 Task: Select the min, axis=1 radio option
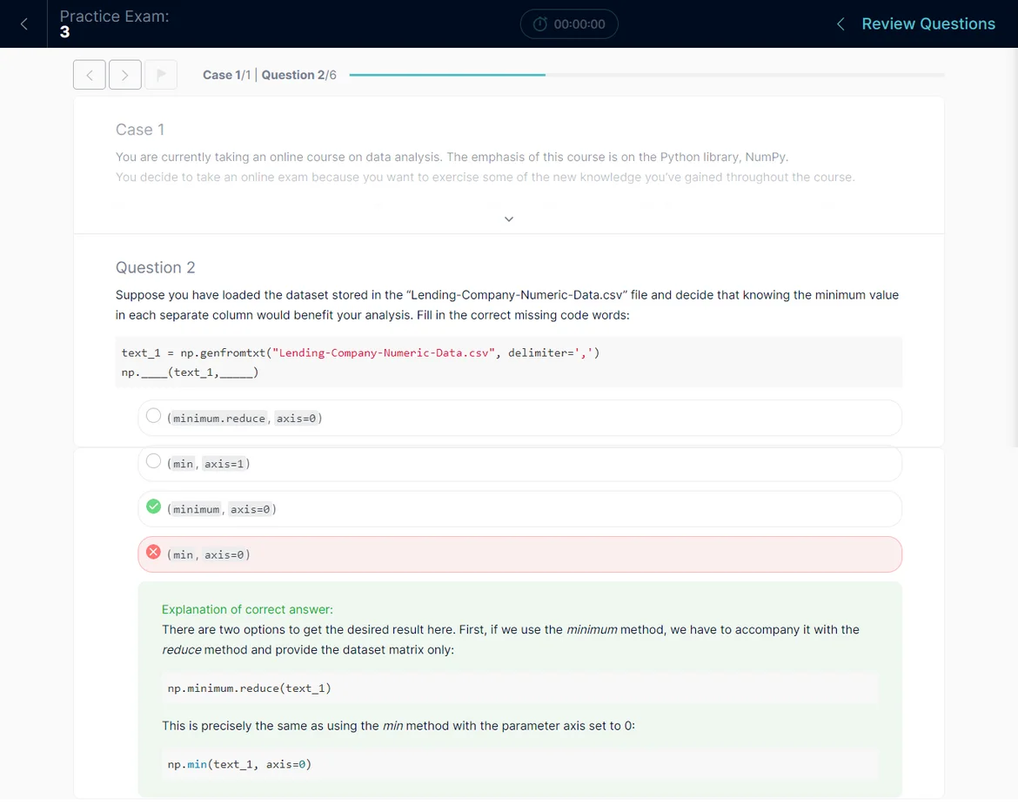point(154,461)
